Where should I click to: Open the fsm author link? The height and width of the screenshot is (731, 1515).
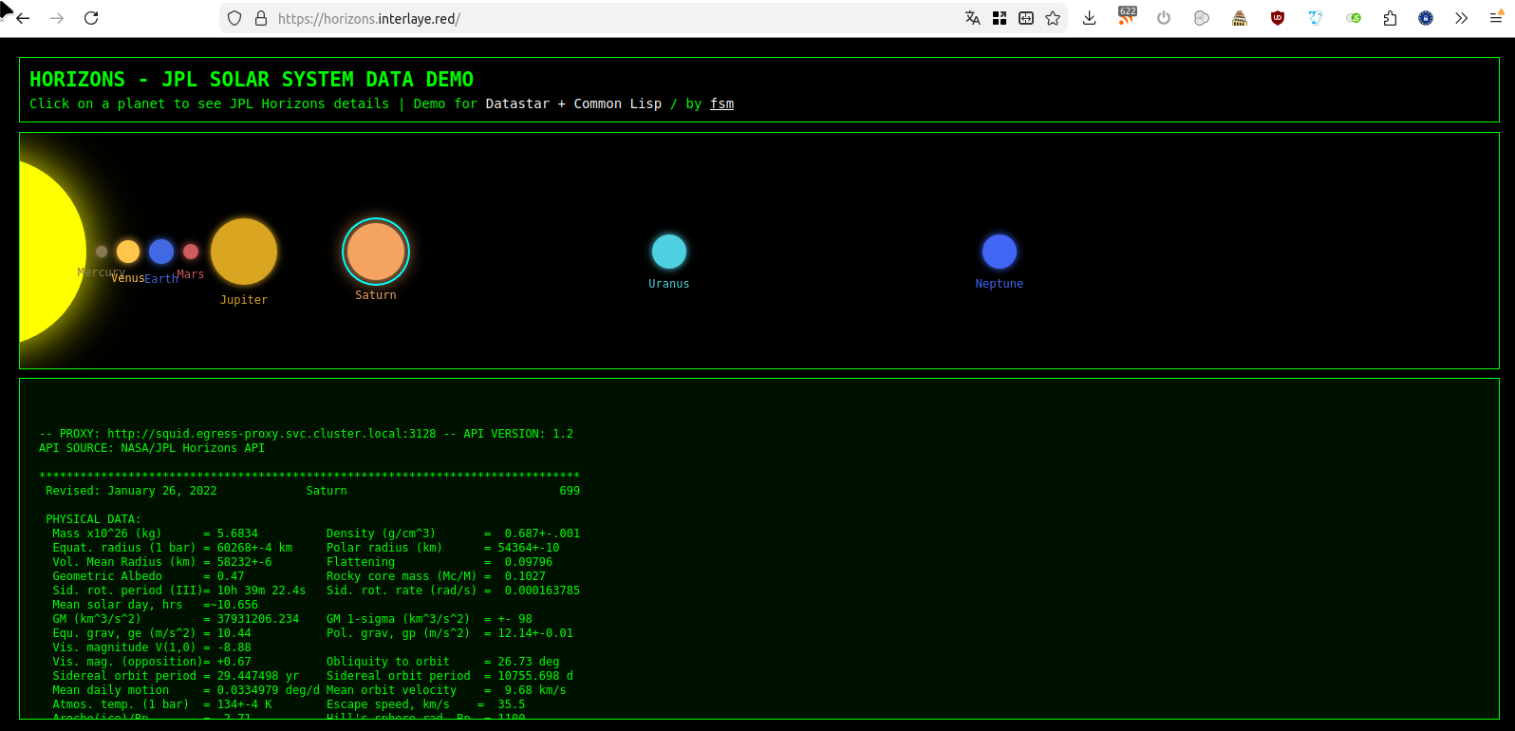721,103
